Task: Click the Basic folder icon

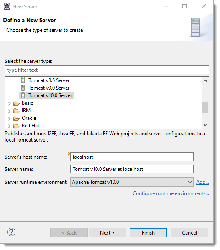Action: click(x=16, y=103)
